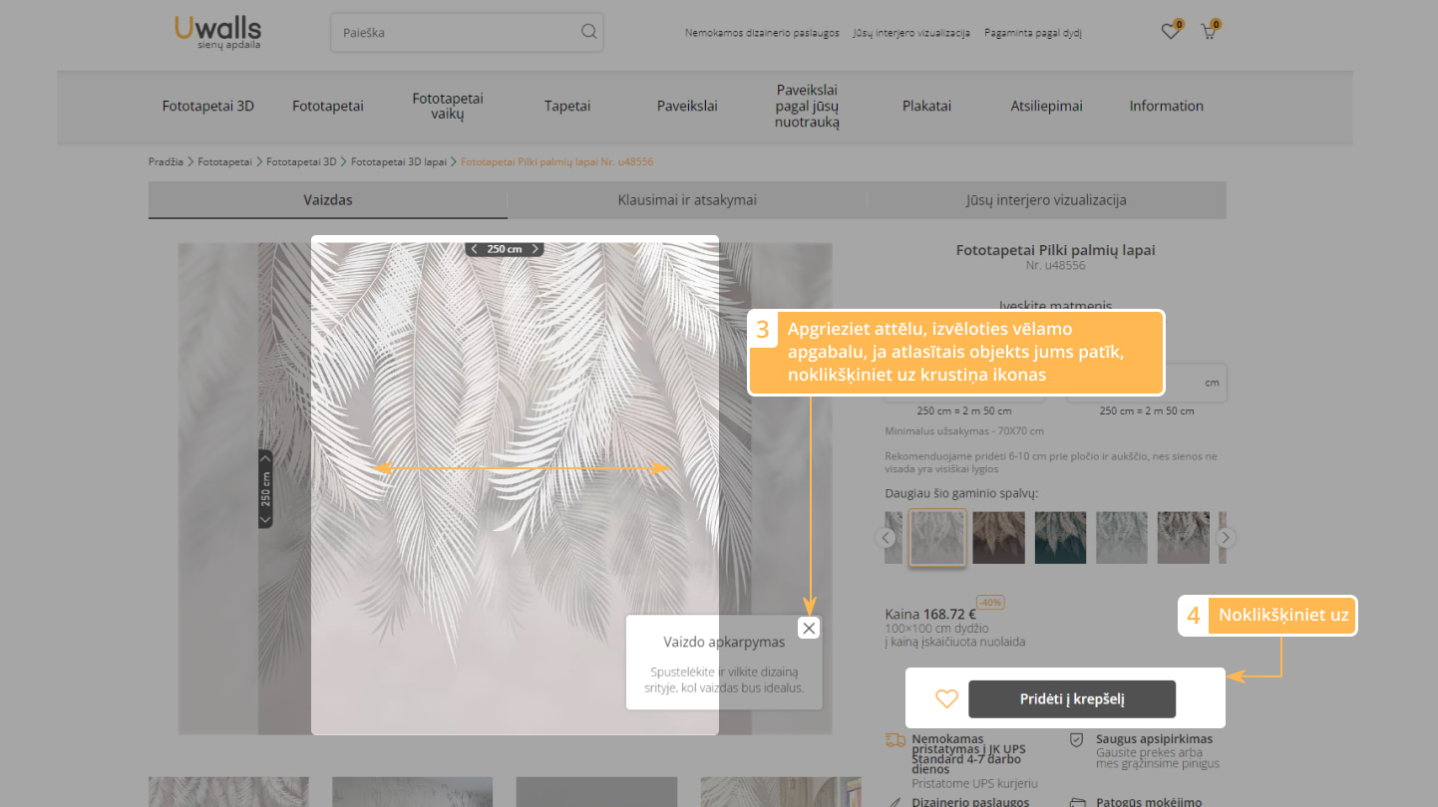Click the search magnifier icon
The width and height of the screenshot is (1438, 807).
(588, 32)
